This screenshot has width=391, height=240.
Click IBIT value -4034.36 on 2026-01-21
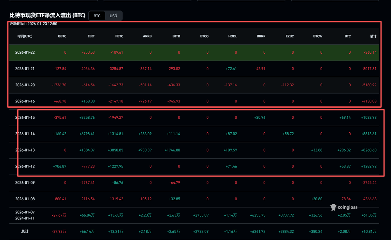[x=87, y=69]
